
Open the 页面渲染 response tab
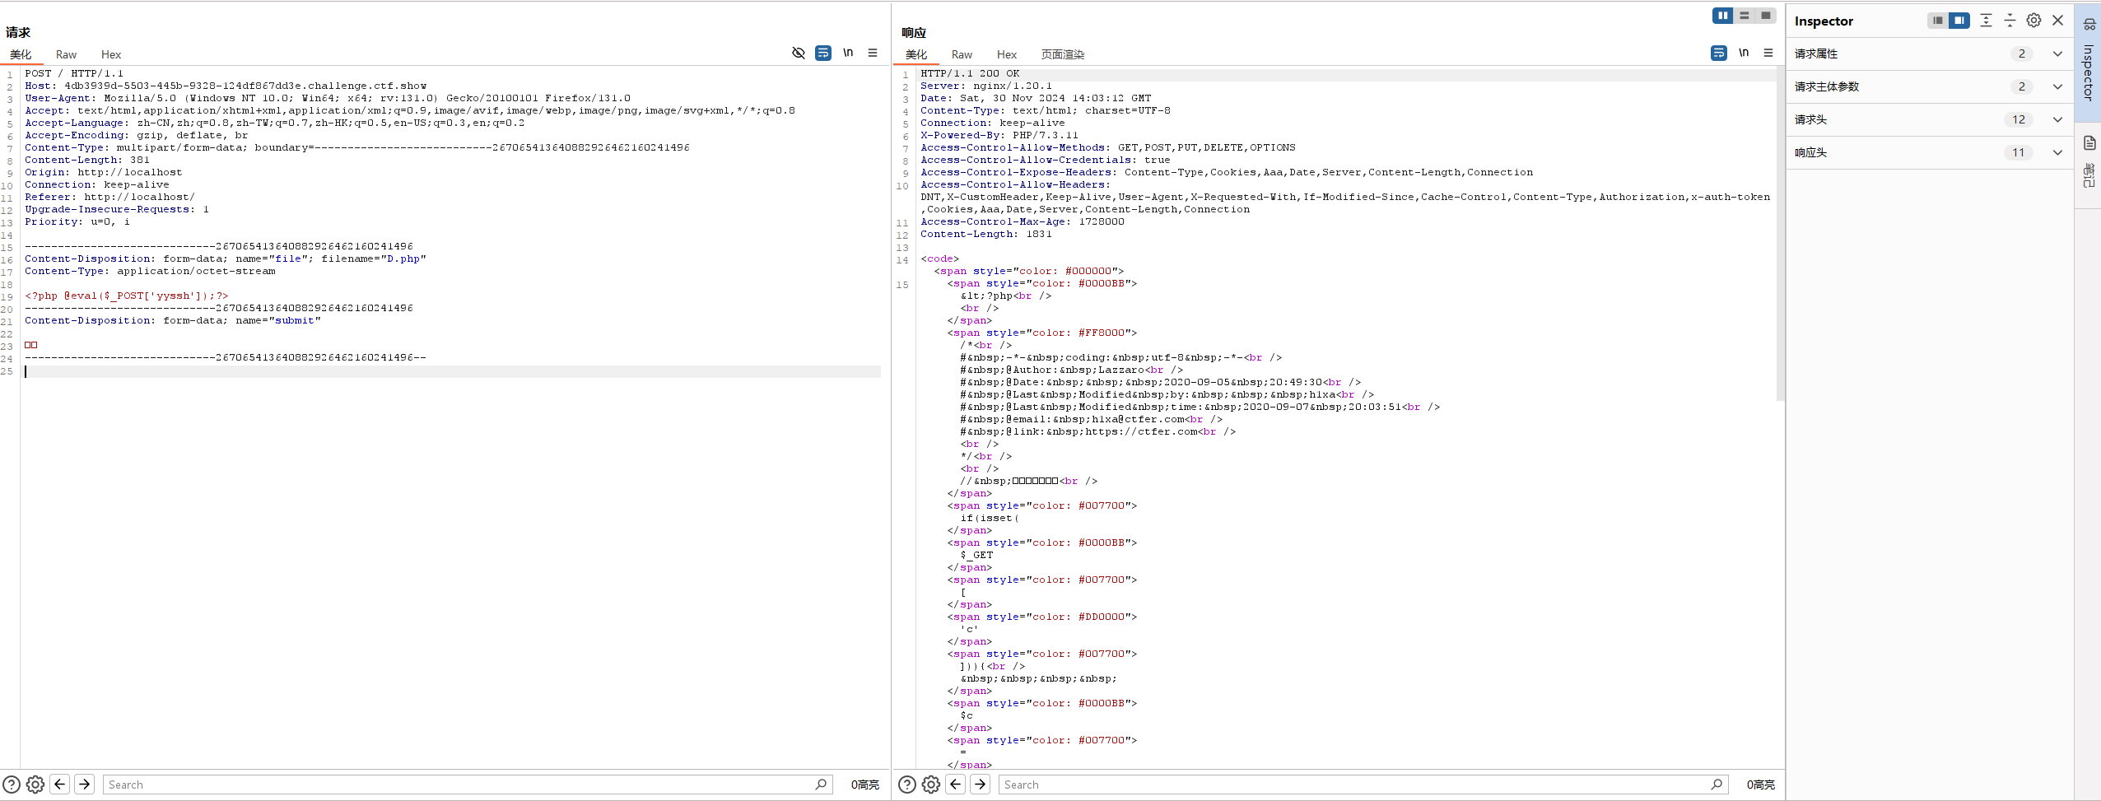coord(1062,54)
